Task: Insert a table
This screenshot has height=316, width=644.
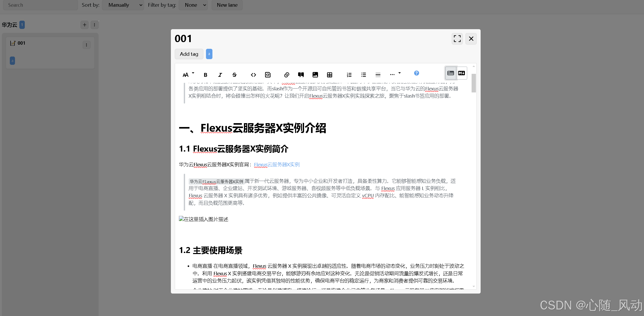Action: 330,75
